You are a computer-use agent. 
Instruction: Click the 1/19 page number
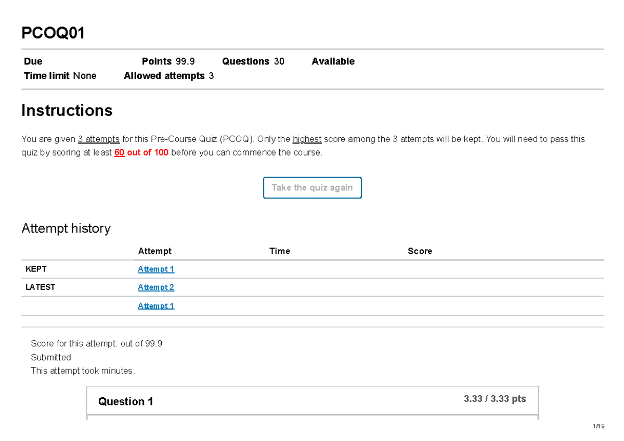point(599,427)
